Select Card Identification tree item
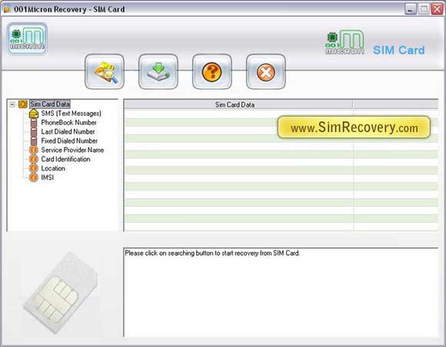The width and height of the screenshot is (446, 347). pos(65,159)
